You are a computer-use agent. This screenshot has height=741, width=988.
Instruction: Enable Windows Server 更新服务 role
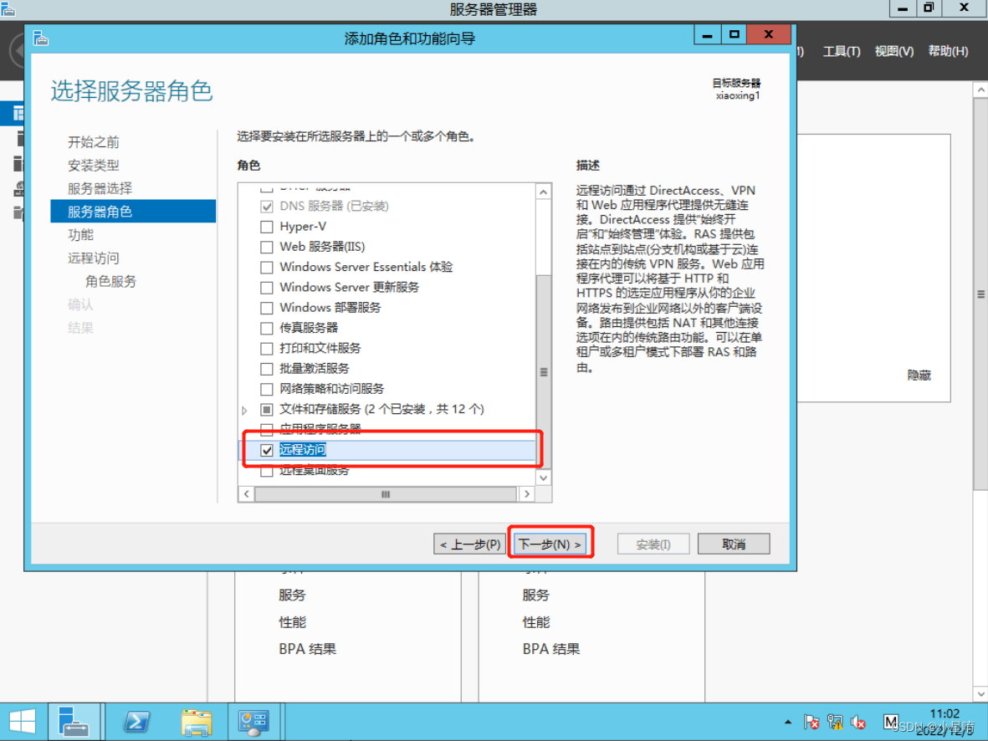(267, 288)
